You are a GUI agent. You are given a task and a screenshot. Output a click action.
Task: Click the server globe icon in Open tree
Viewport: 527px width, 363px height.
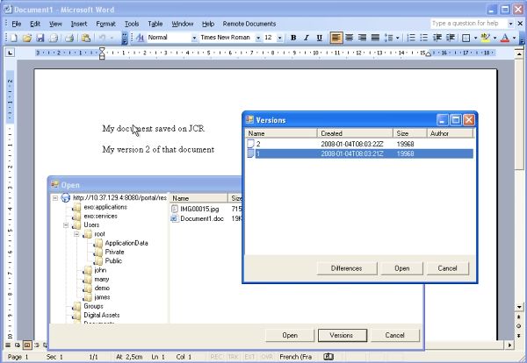click(66, 198)
